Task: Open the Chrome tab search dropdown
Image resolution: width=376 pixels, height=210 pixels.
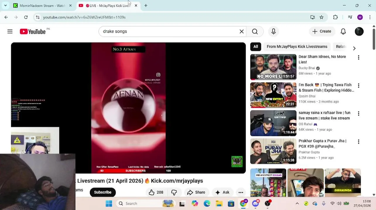Action: pyautogui.click(x=5, y=6)
